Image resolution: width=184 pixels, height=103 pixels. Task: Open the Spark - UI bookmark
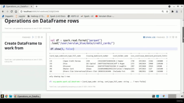87,16
